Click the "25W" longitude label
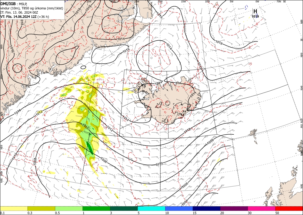This screenshot has width=303, height=215. tap(137, 1)
